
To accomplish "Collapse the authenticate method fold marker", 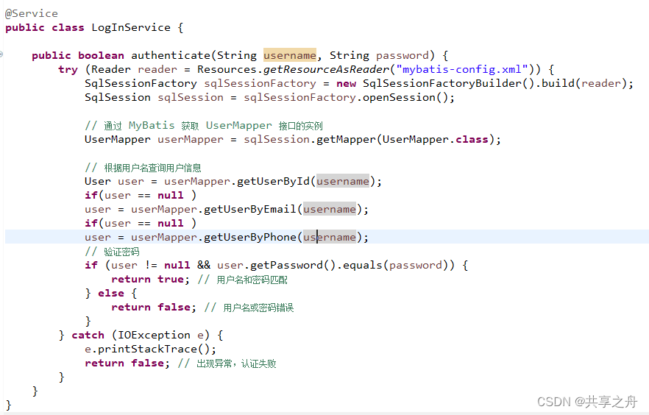I will [1, 54].
